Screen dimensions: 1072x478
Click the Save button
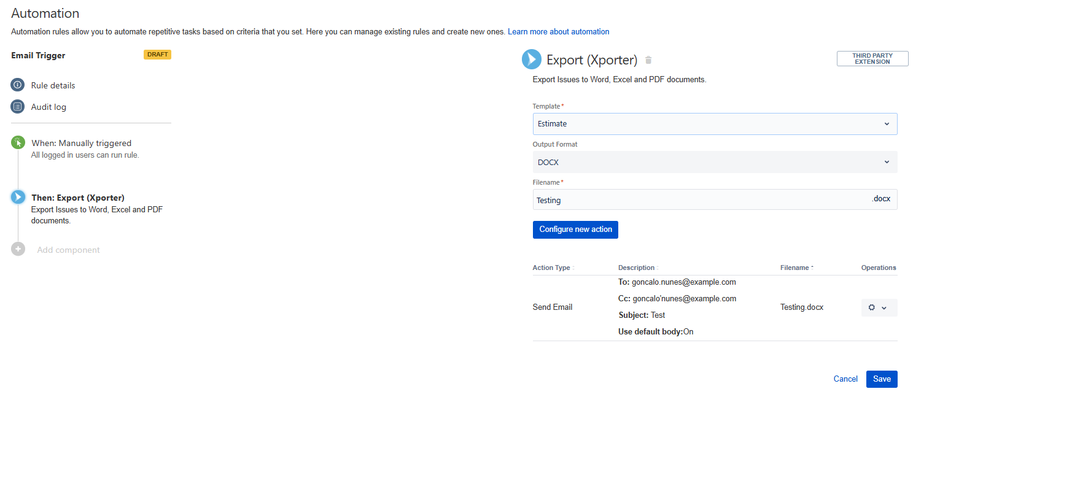coord(882,379)
